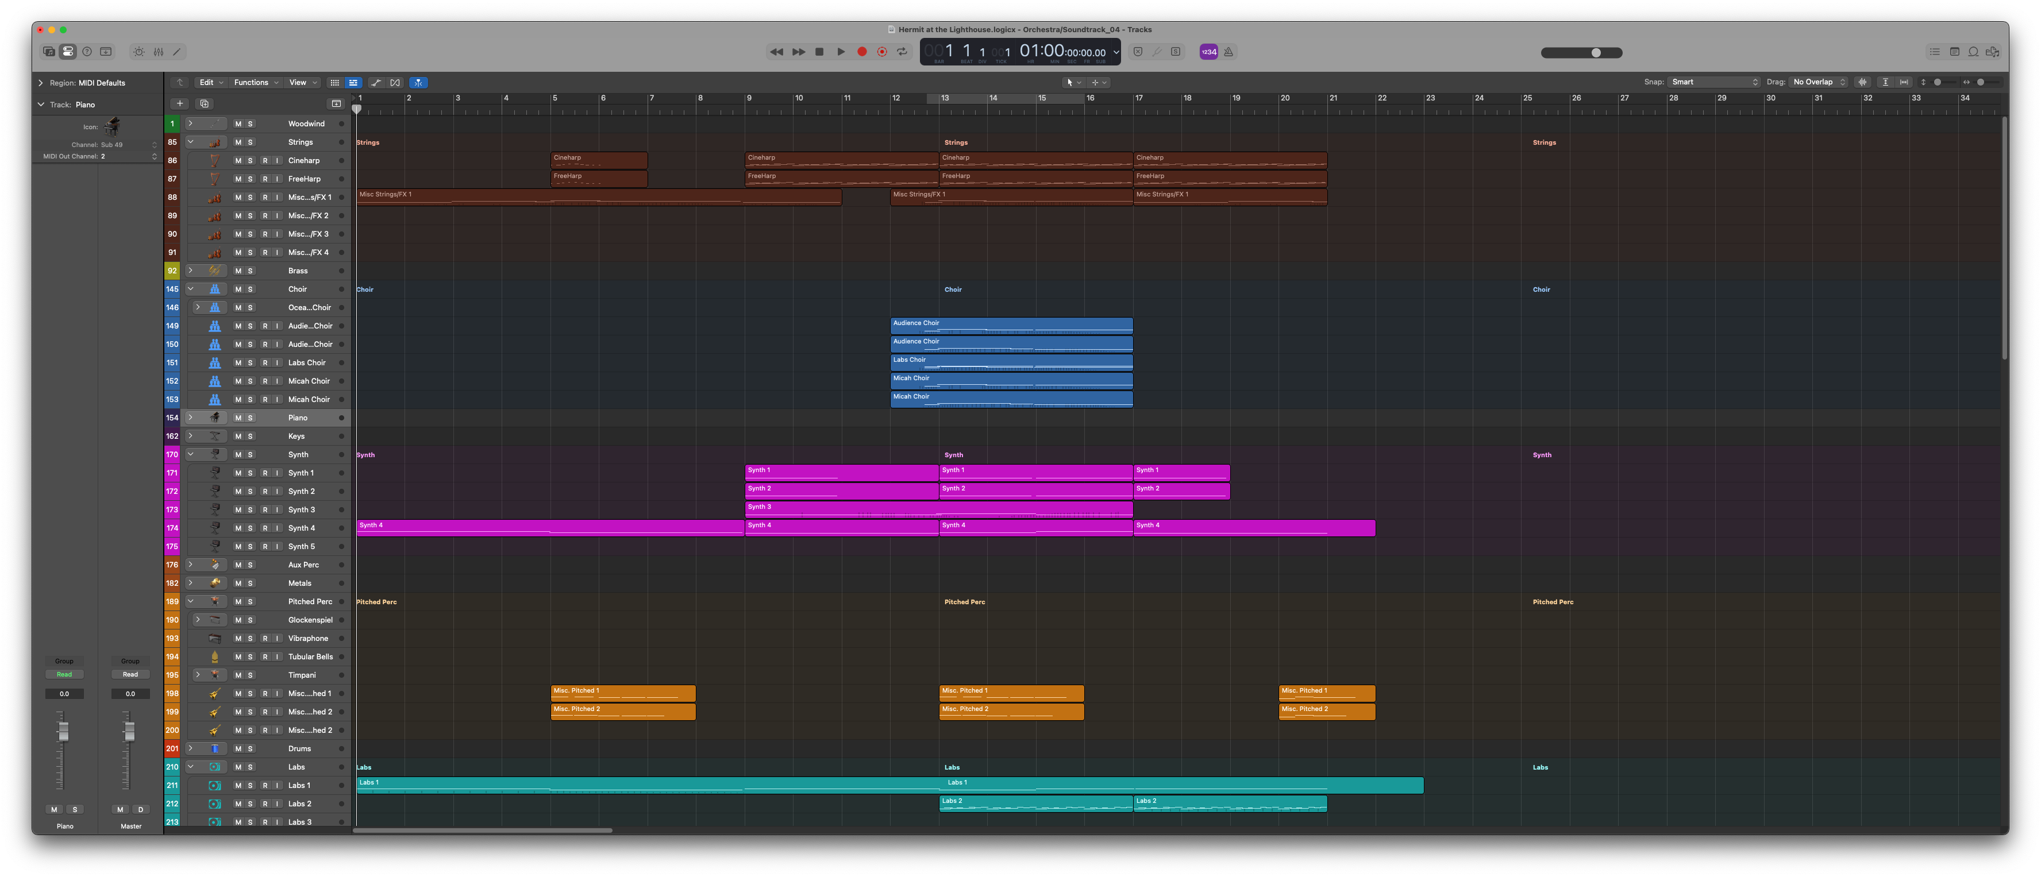Mute the Cineharp track

(238, 161)
